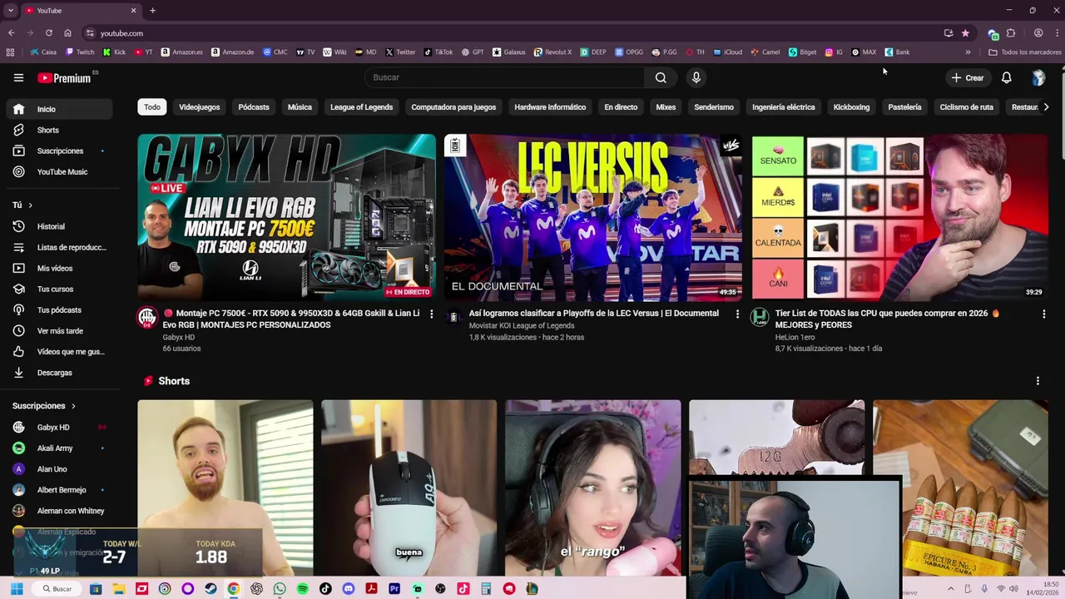This screenshot has width=1065, height=599.
Task: Open Discord from the taskbar
Action: (348, 588)
